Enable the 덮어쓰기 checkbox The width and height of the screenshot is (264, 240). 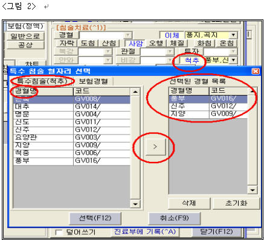pos(59,232)
